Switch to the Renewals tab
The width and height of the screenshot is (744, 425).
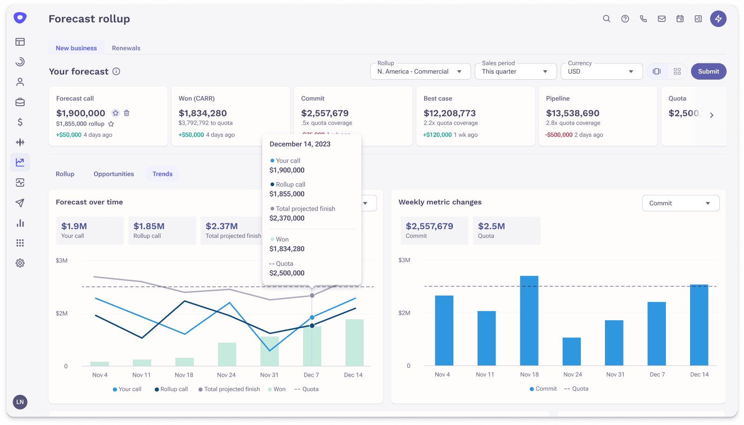click(126, 48)
